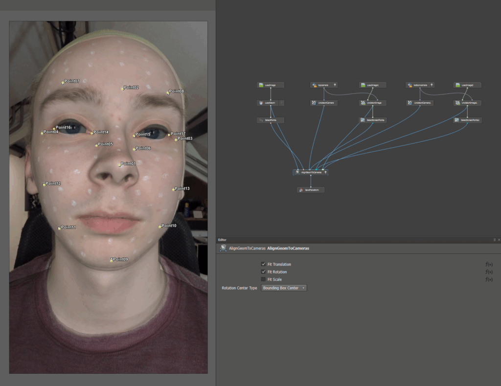
Task: Disable the Fit Translation checkbox
Action: coord(263,264)
